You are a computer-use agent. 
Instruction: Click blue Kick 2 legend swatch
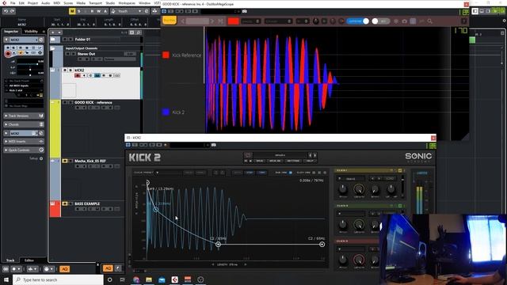coord(166,112)
